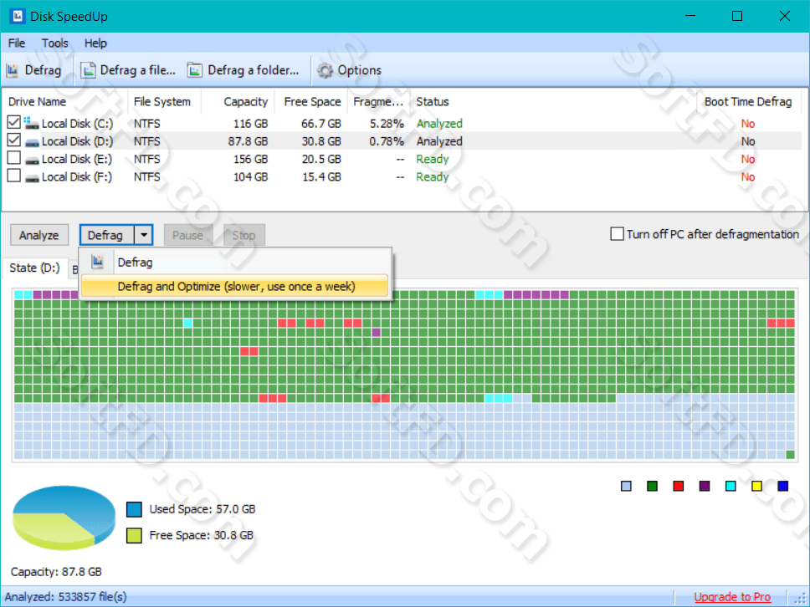The image size is (810, 607).
Task: Click the 116 GB capacity cell
Action: coord(250,124)
